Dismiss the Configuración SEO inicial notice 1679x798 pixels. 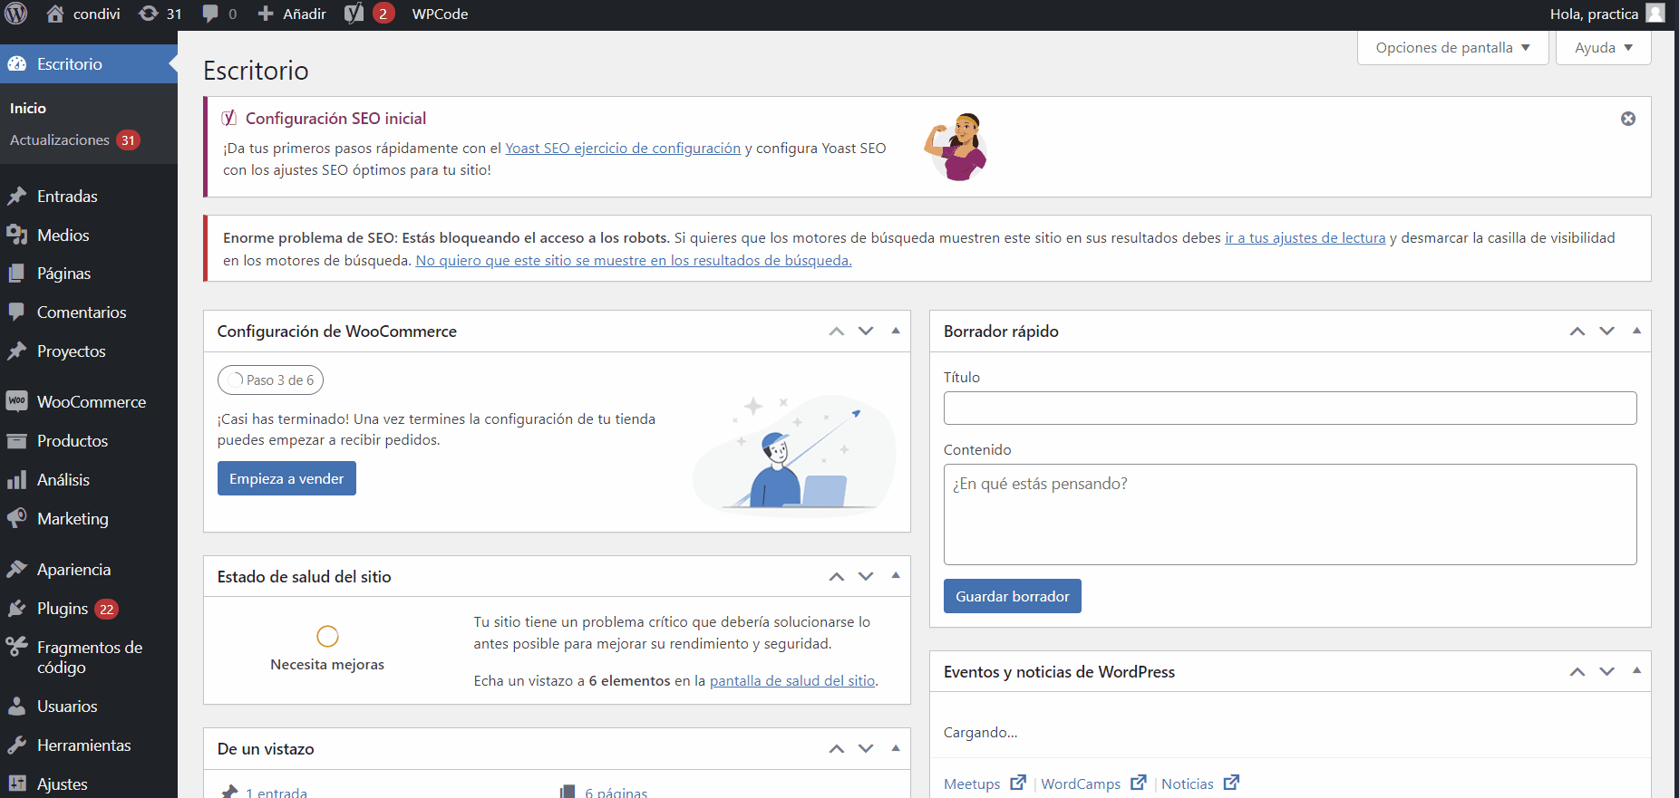coord(1628,119)
